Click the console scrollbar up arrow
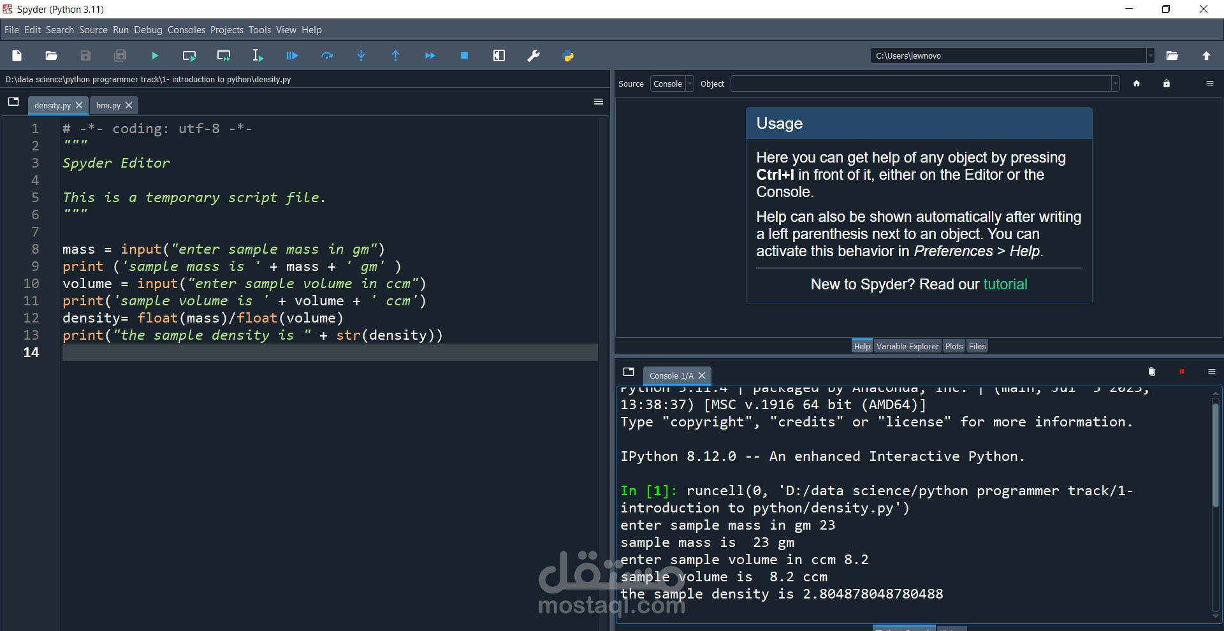1224x631 pixels. coord(1215,393)
